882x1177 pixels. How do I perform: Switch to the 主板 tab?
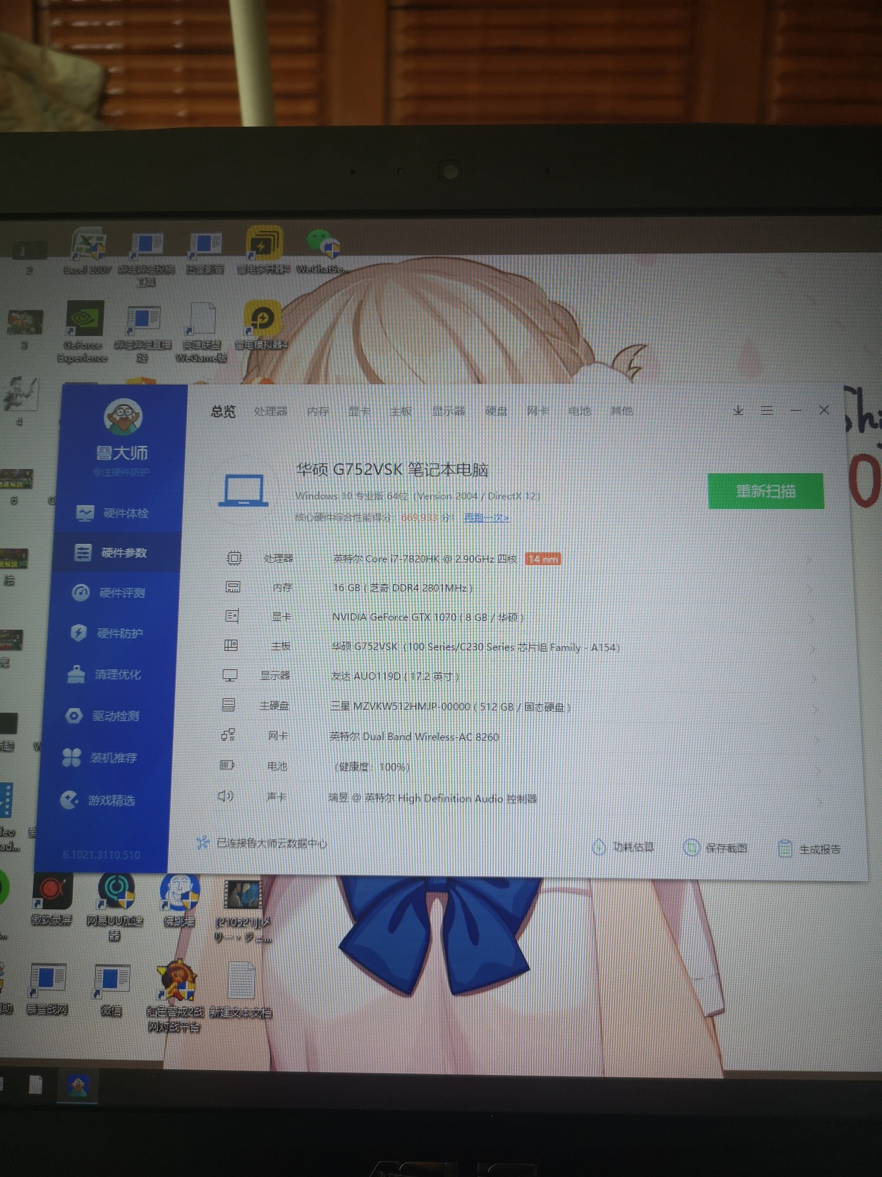coord(400,411)
